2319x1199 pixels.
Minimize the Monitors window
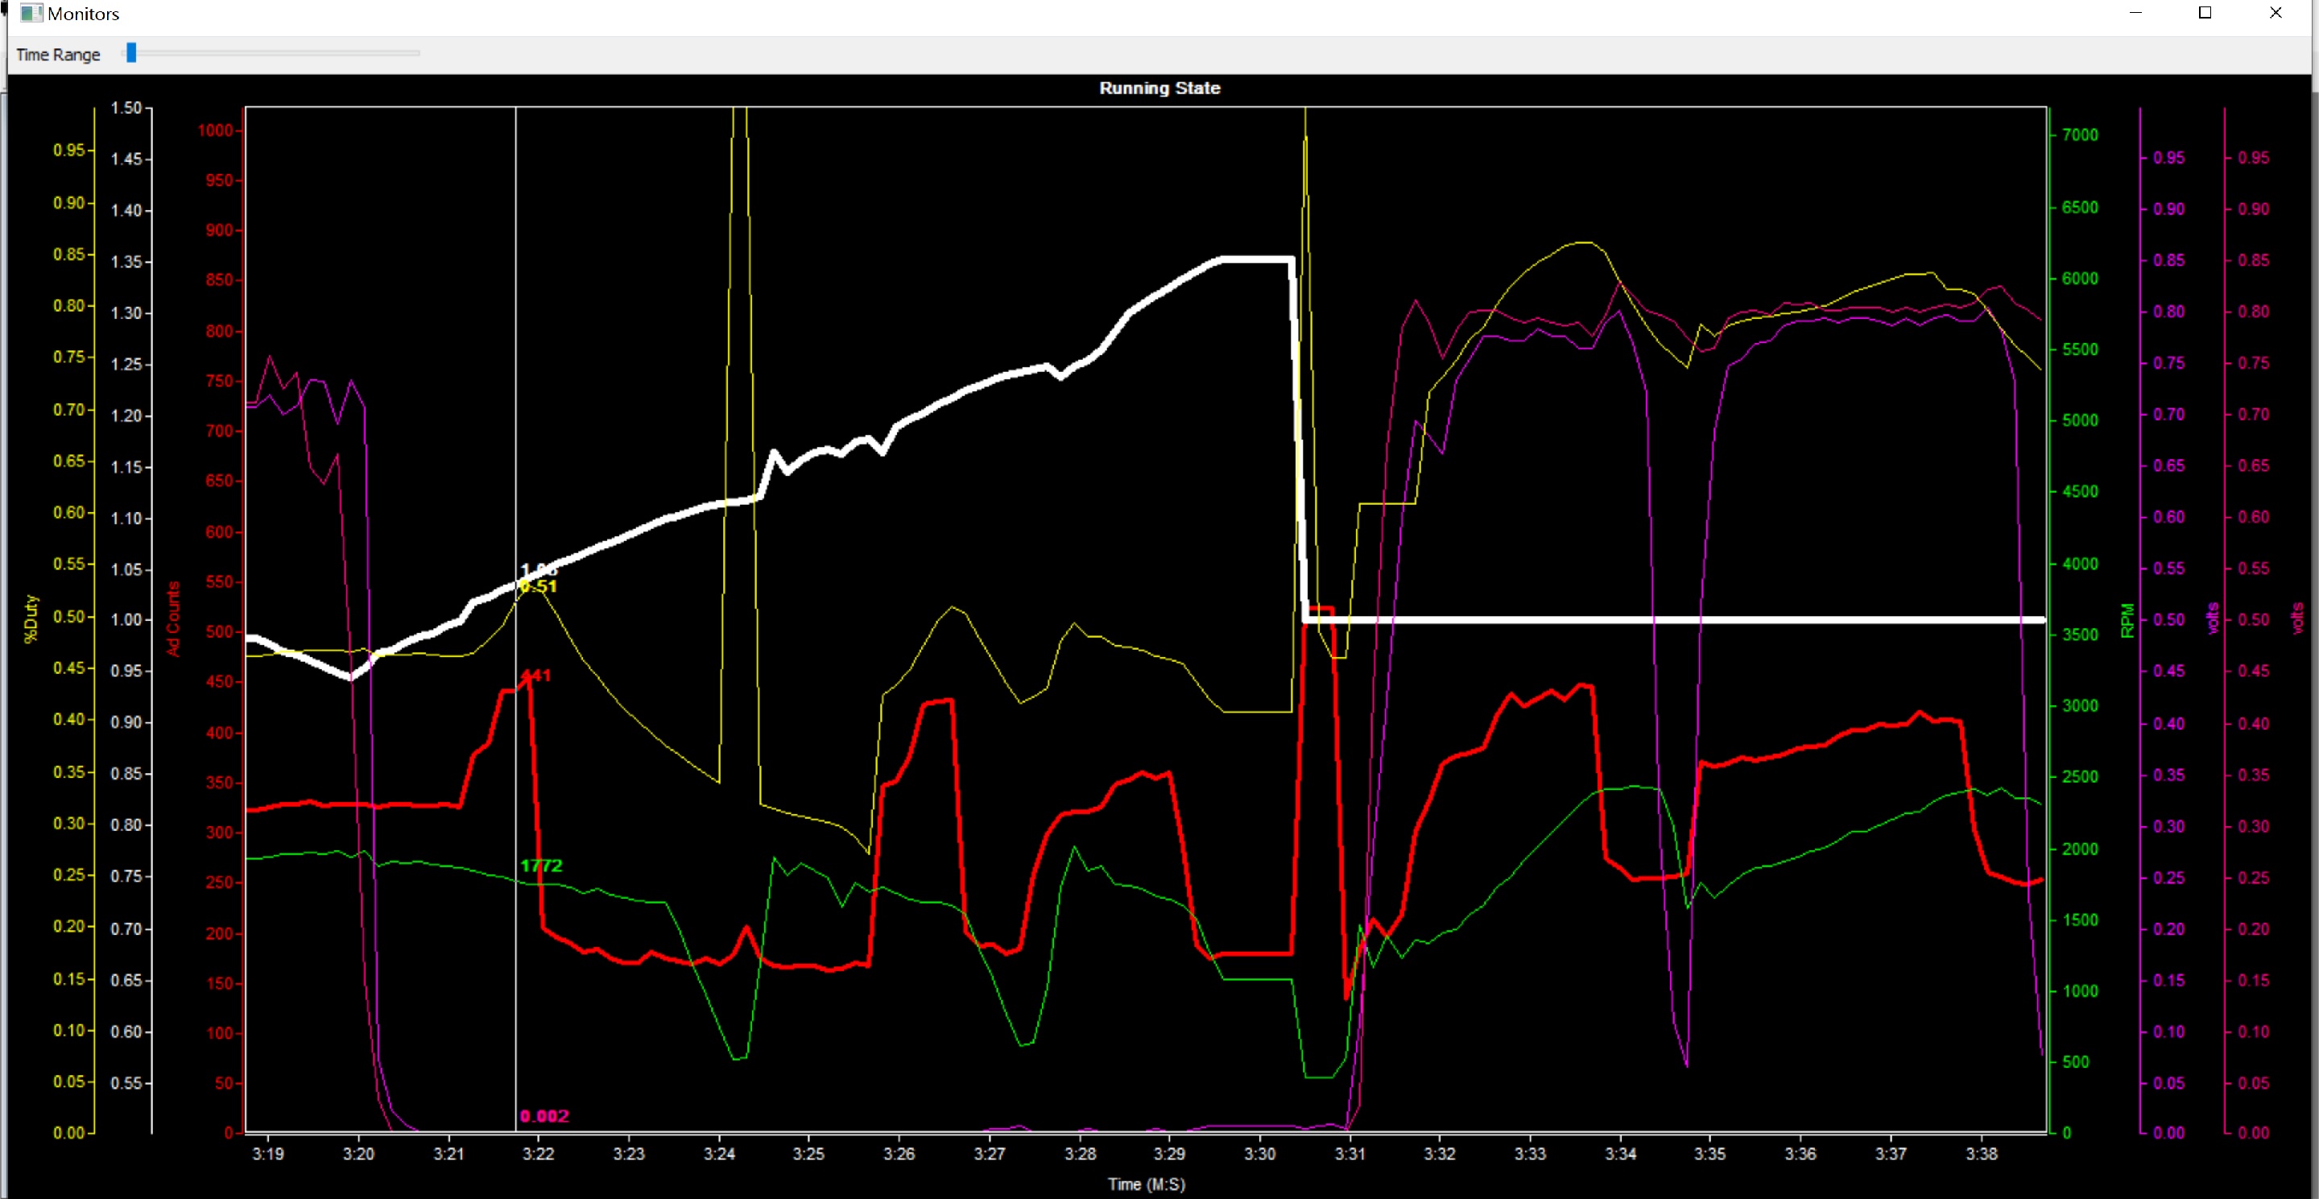coord(2135,13)
